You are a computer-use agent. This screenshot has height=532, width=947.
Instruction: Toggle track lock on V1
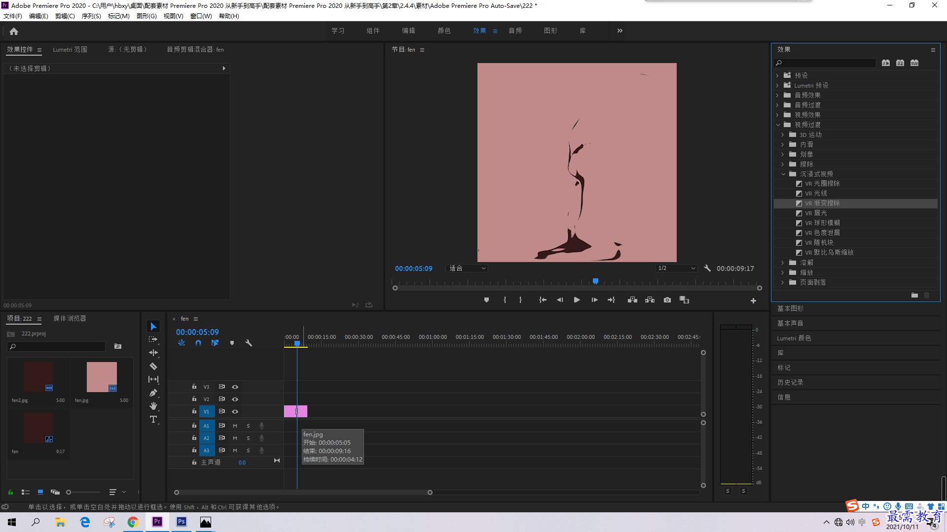coord(194,411)
